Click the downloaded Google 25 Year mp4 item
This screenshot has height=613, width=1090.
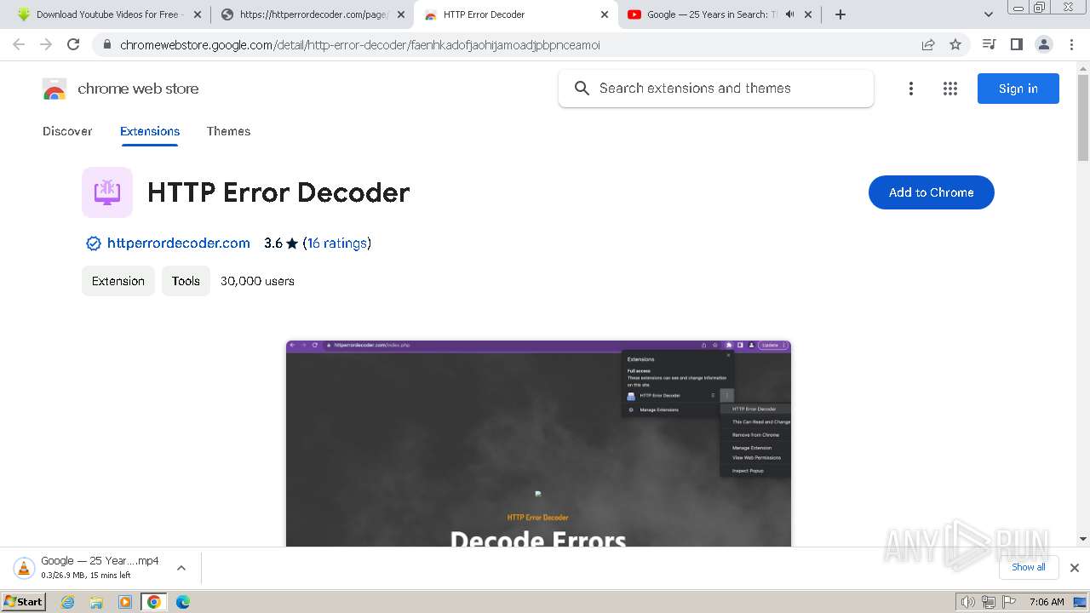point(100,567)
